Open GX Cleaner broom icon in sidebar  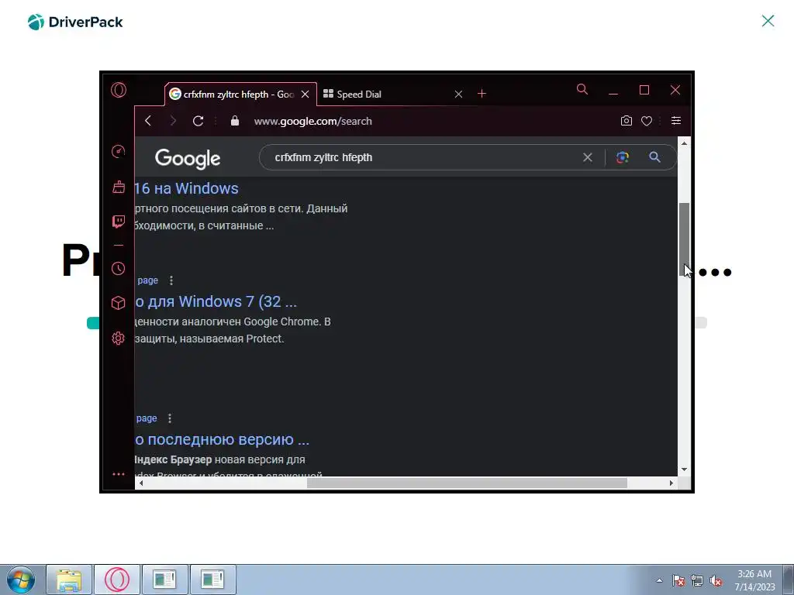coord(119,187)
